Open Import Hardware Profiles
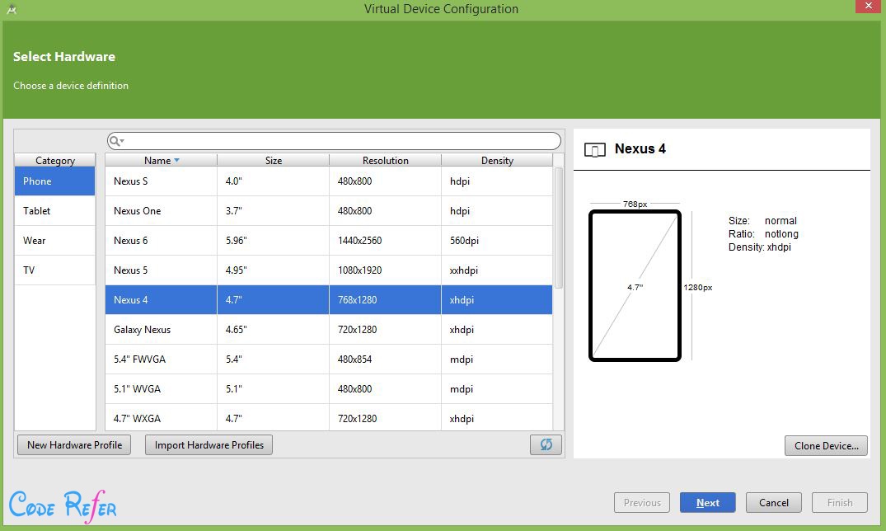The width and height of the screenshot is (886, 531). 209,445
